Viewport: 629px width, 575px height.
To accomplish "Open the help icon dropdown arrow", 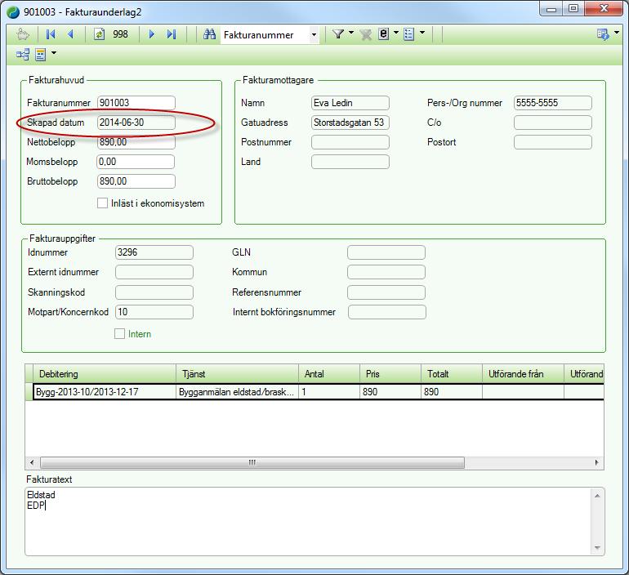I will [x=617, y=33].
